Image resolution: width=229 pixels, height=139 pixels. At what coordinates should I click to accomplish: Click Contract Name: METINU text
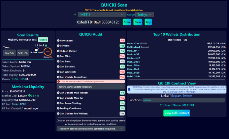coord(177,105)
